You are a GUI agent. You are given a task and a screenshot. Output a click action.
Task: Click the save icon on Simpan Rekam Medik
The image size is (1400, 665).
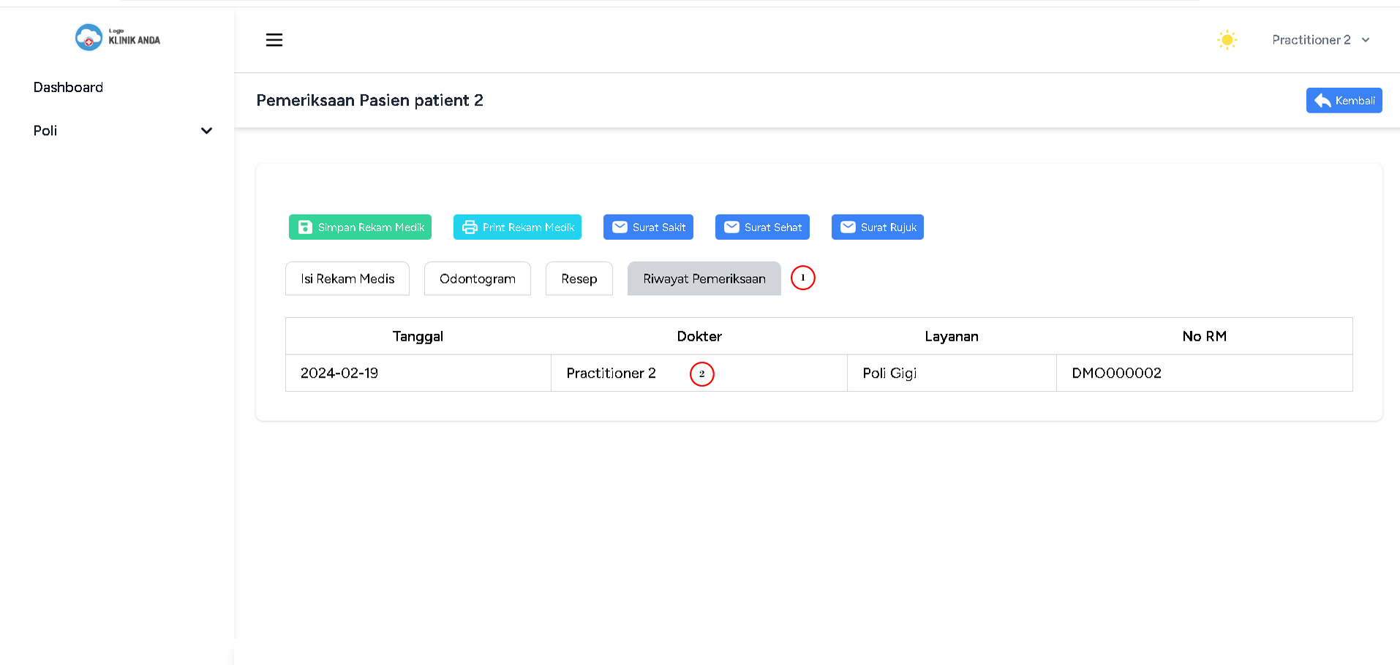[305, 227]
